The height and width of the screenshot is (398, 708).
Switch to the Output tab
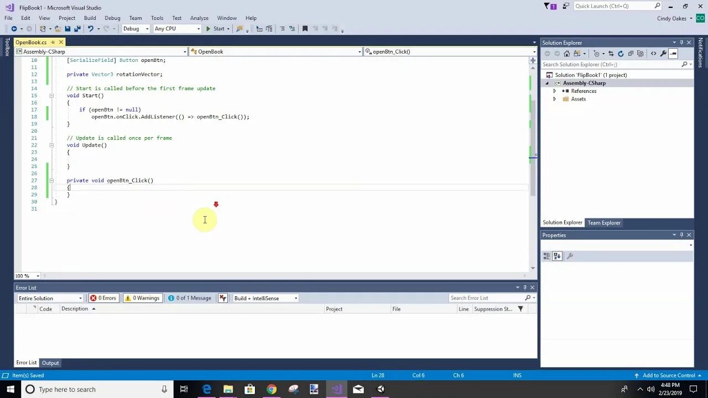point(50,363)
